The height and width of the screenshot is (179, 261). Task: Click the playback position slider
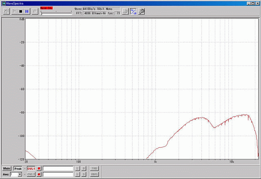click(x=56, y=13)
